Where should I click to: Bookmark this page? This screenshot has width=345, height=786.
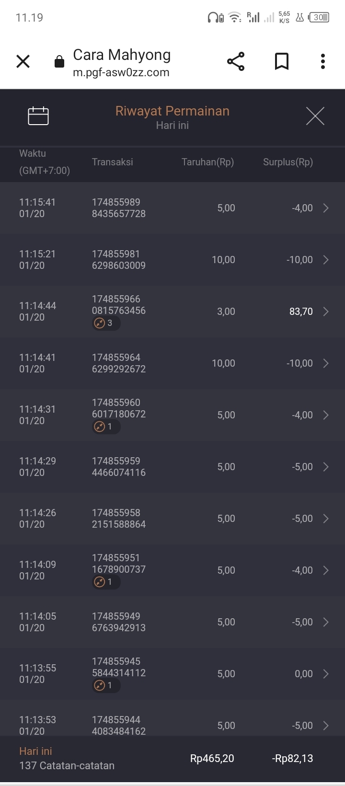click(x=281, y=61)
